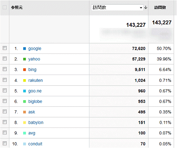Click the red swatch next to bing
This screenshot has width=177, height=148.
click(24, 70)
